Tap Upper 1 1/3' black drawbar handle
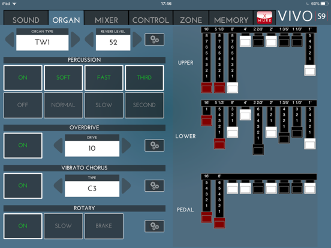Image resolution: width=331 pixels, height=248 pixels. coord(297,41)
